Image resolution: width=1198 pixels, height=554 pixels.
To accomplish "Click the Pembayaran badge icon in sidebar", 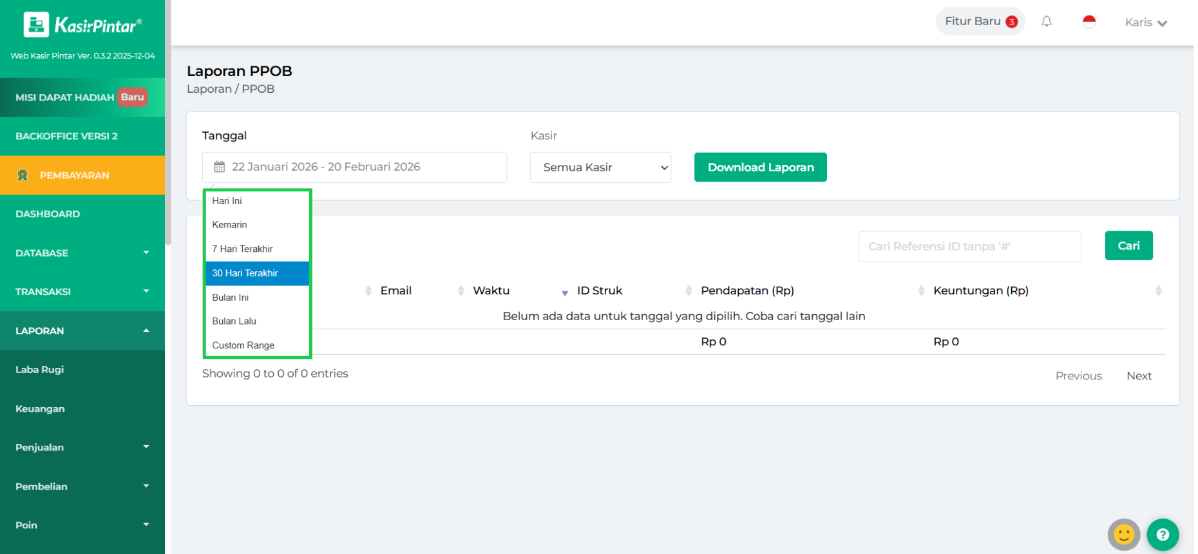I will [23, 175].
